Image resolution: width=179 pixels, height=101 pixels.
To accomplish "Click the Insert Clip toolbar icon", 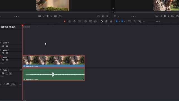I will pos(85,21).
